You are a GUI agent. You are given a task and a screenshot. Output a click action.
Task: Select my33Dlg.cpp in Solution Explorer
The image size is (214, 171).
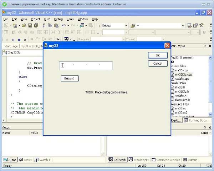coord(183,75)
